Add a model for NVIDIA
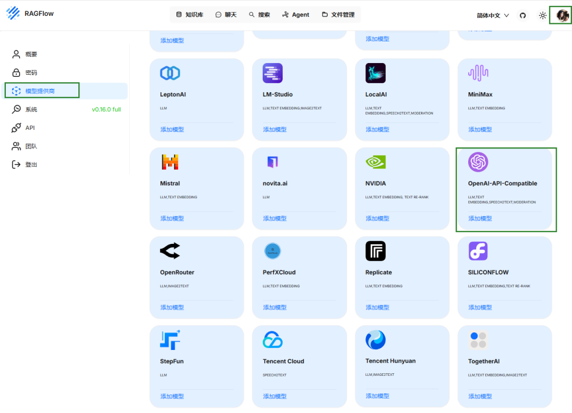This screenshot has width=572, height=413. (x=378, y=218)
